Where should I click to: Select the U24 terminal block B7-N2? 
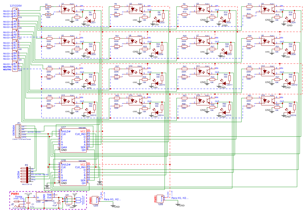pyautogui.click(x=15, y=66)
